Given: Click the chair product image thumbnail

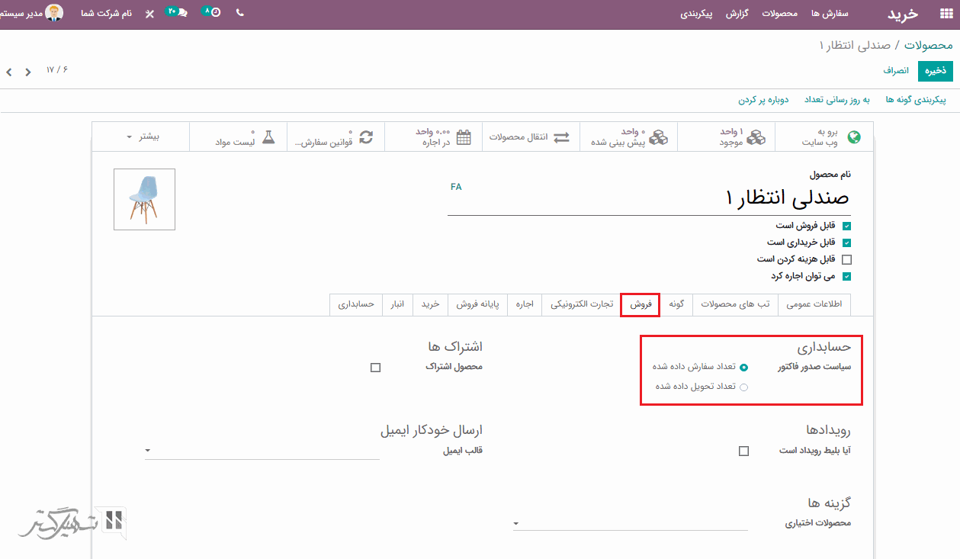Looking at the screenshot, I should (144, 199).
